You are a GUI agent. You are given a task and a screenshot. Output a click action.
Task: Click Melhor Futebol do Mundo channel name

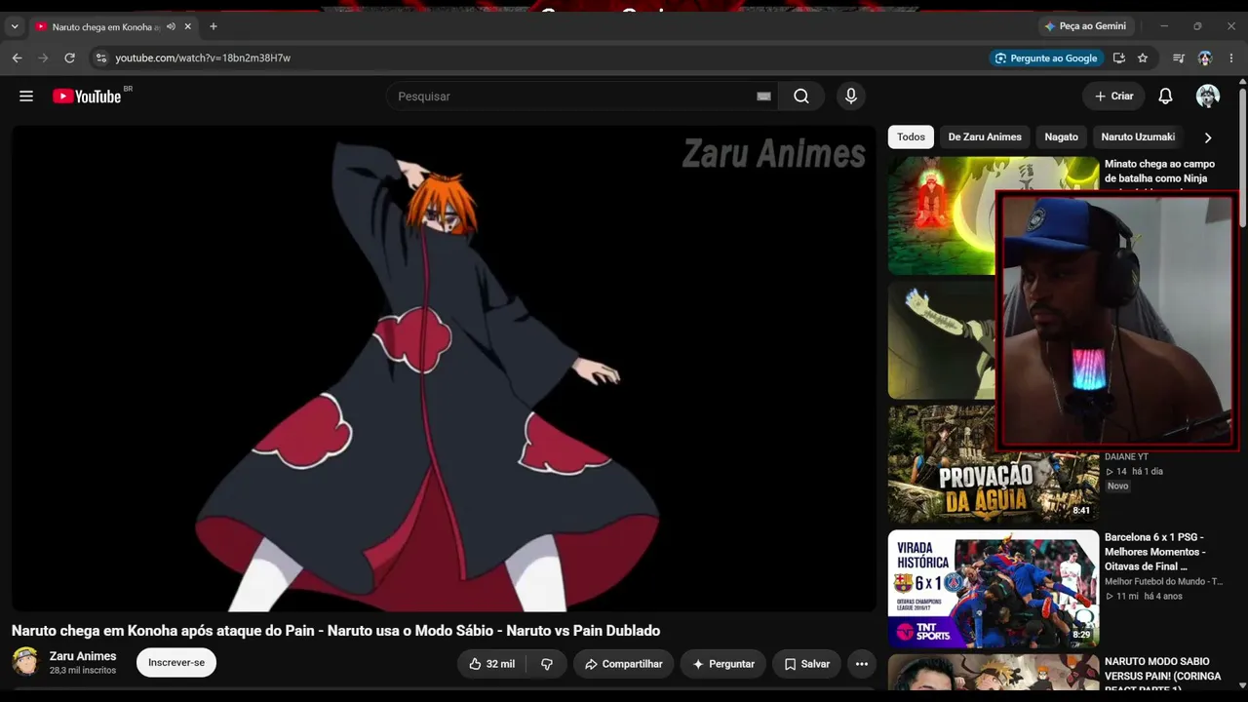pos(1163,581)
